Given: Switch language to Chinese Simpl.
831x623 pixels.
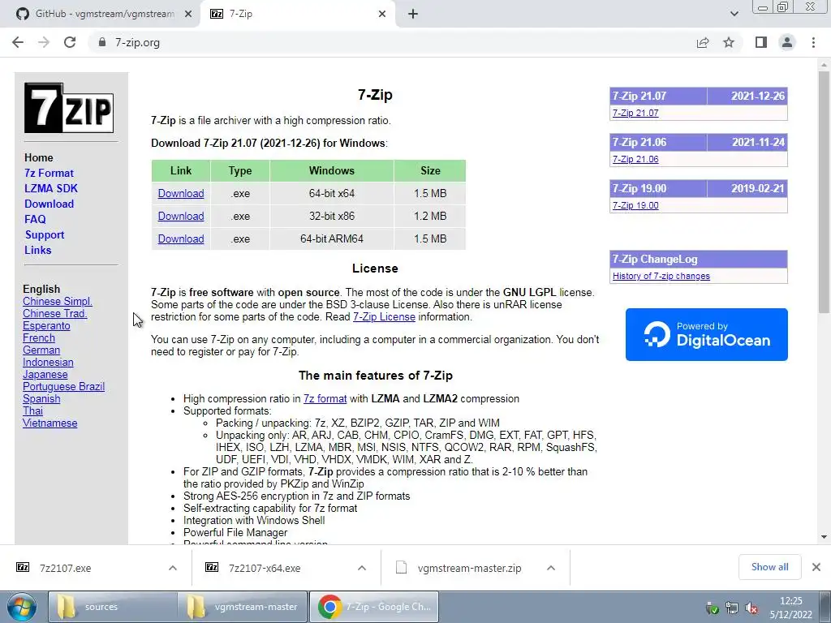Looking at the screenshot, I should click(x=58, y=302).
